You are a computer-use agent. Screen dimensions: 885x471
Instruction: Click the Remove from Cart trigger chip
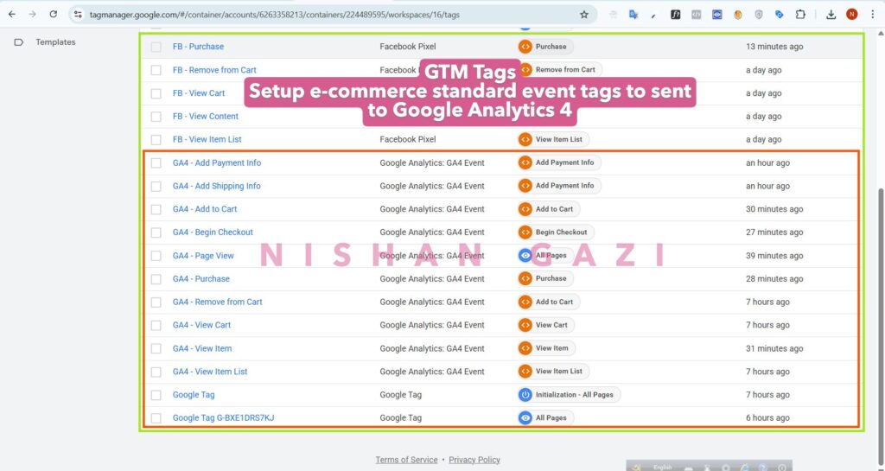pyautogui.click(x=559, y=70)
